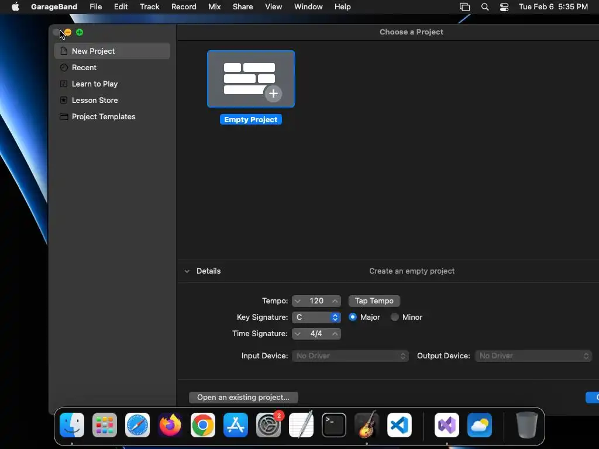Image resolution: width=599 pixels, height=449 pixels.
Task: Open the Output Device dropdown
Action: click(533, 356)
